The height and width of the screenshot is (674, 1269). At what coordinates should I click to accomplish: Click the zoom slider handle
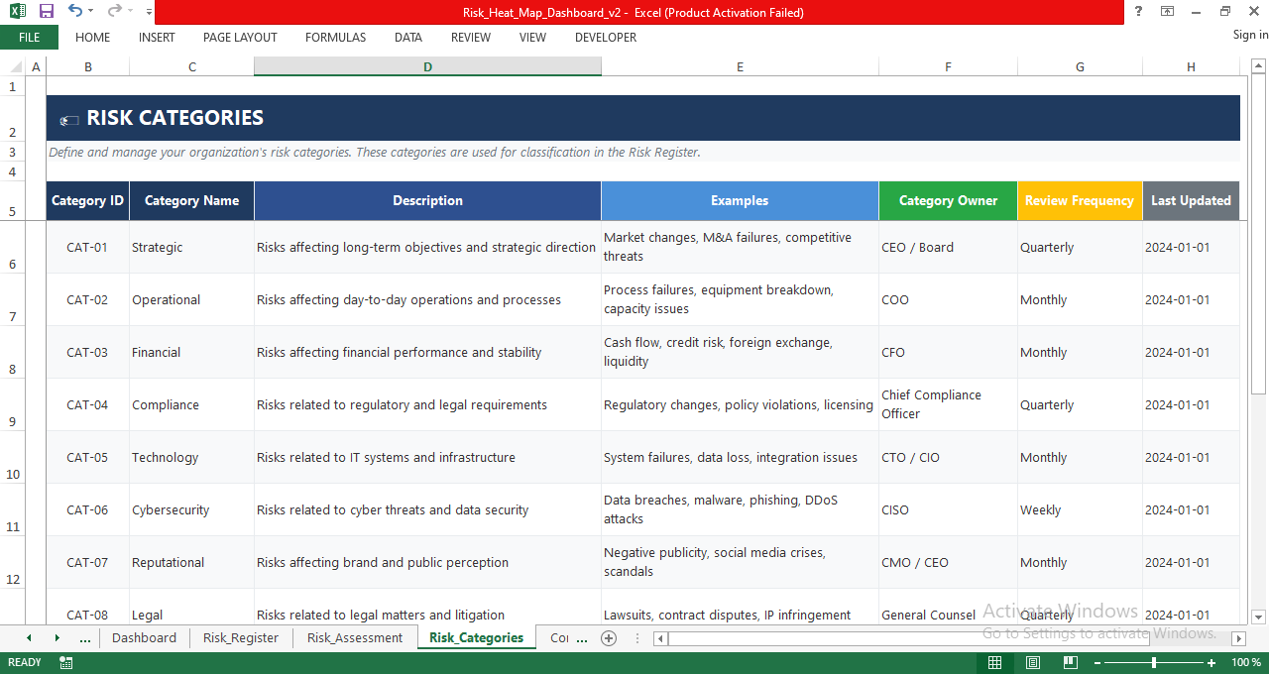point(1154,662)
